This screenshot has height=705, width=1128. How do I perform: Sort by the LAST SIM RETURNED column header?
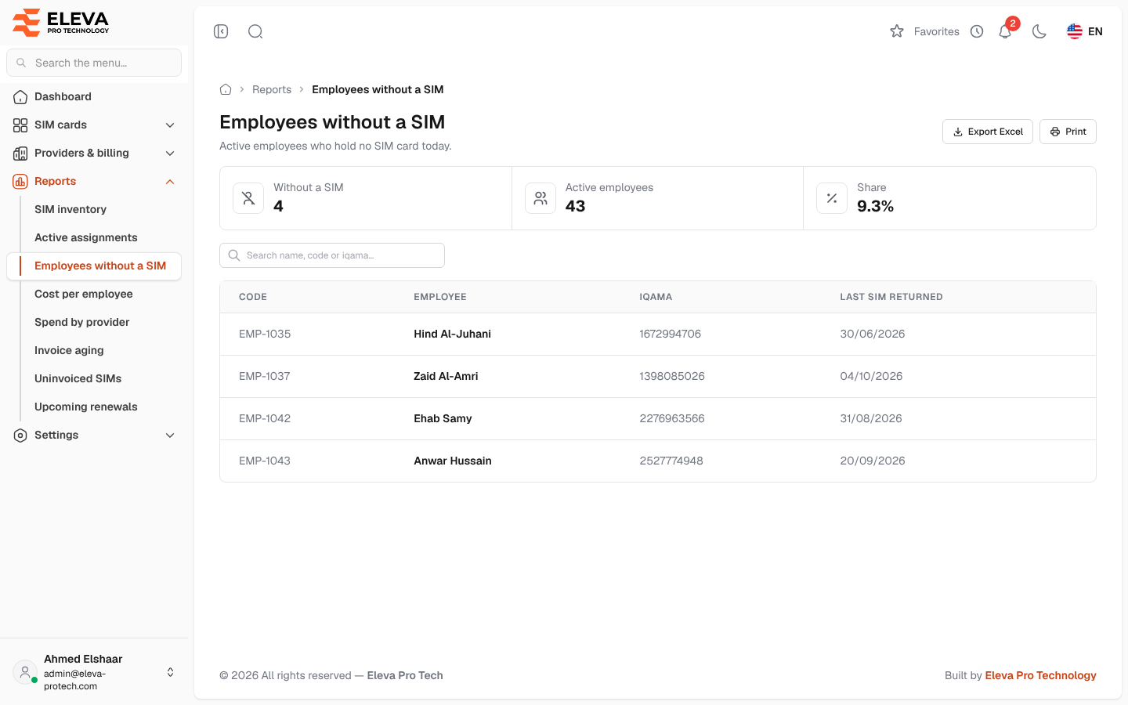(x=891, y=297)
